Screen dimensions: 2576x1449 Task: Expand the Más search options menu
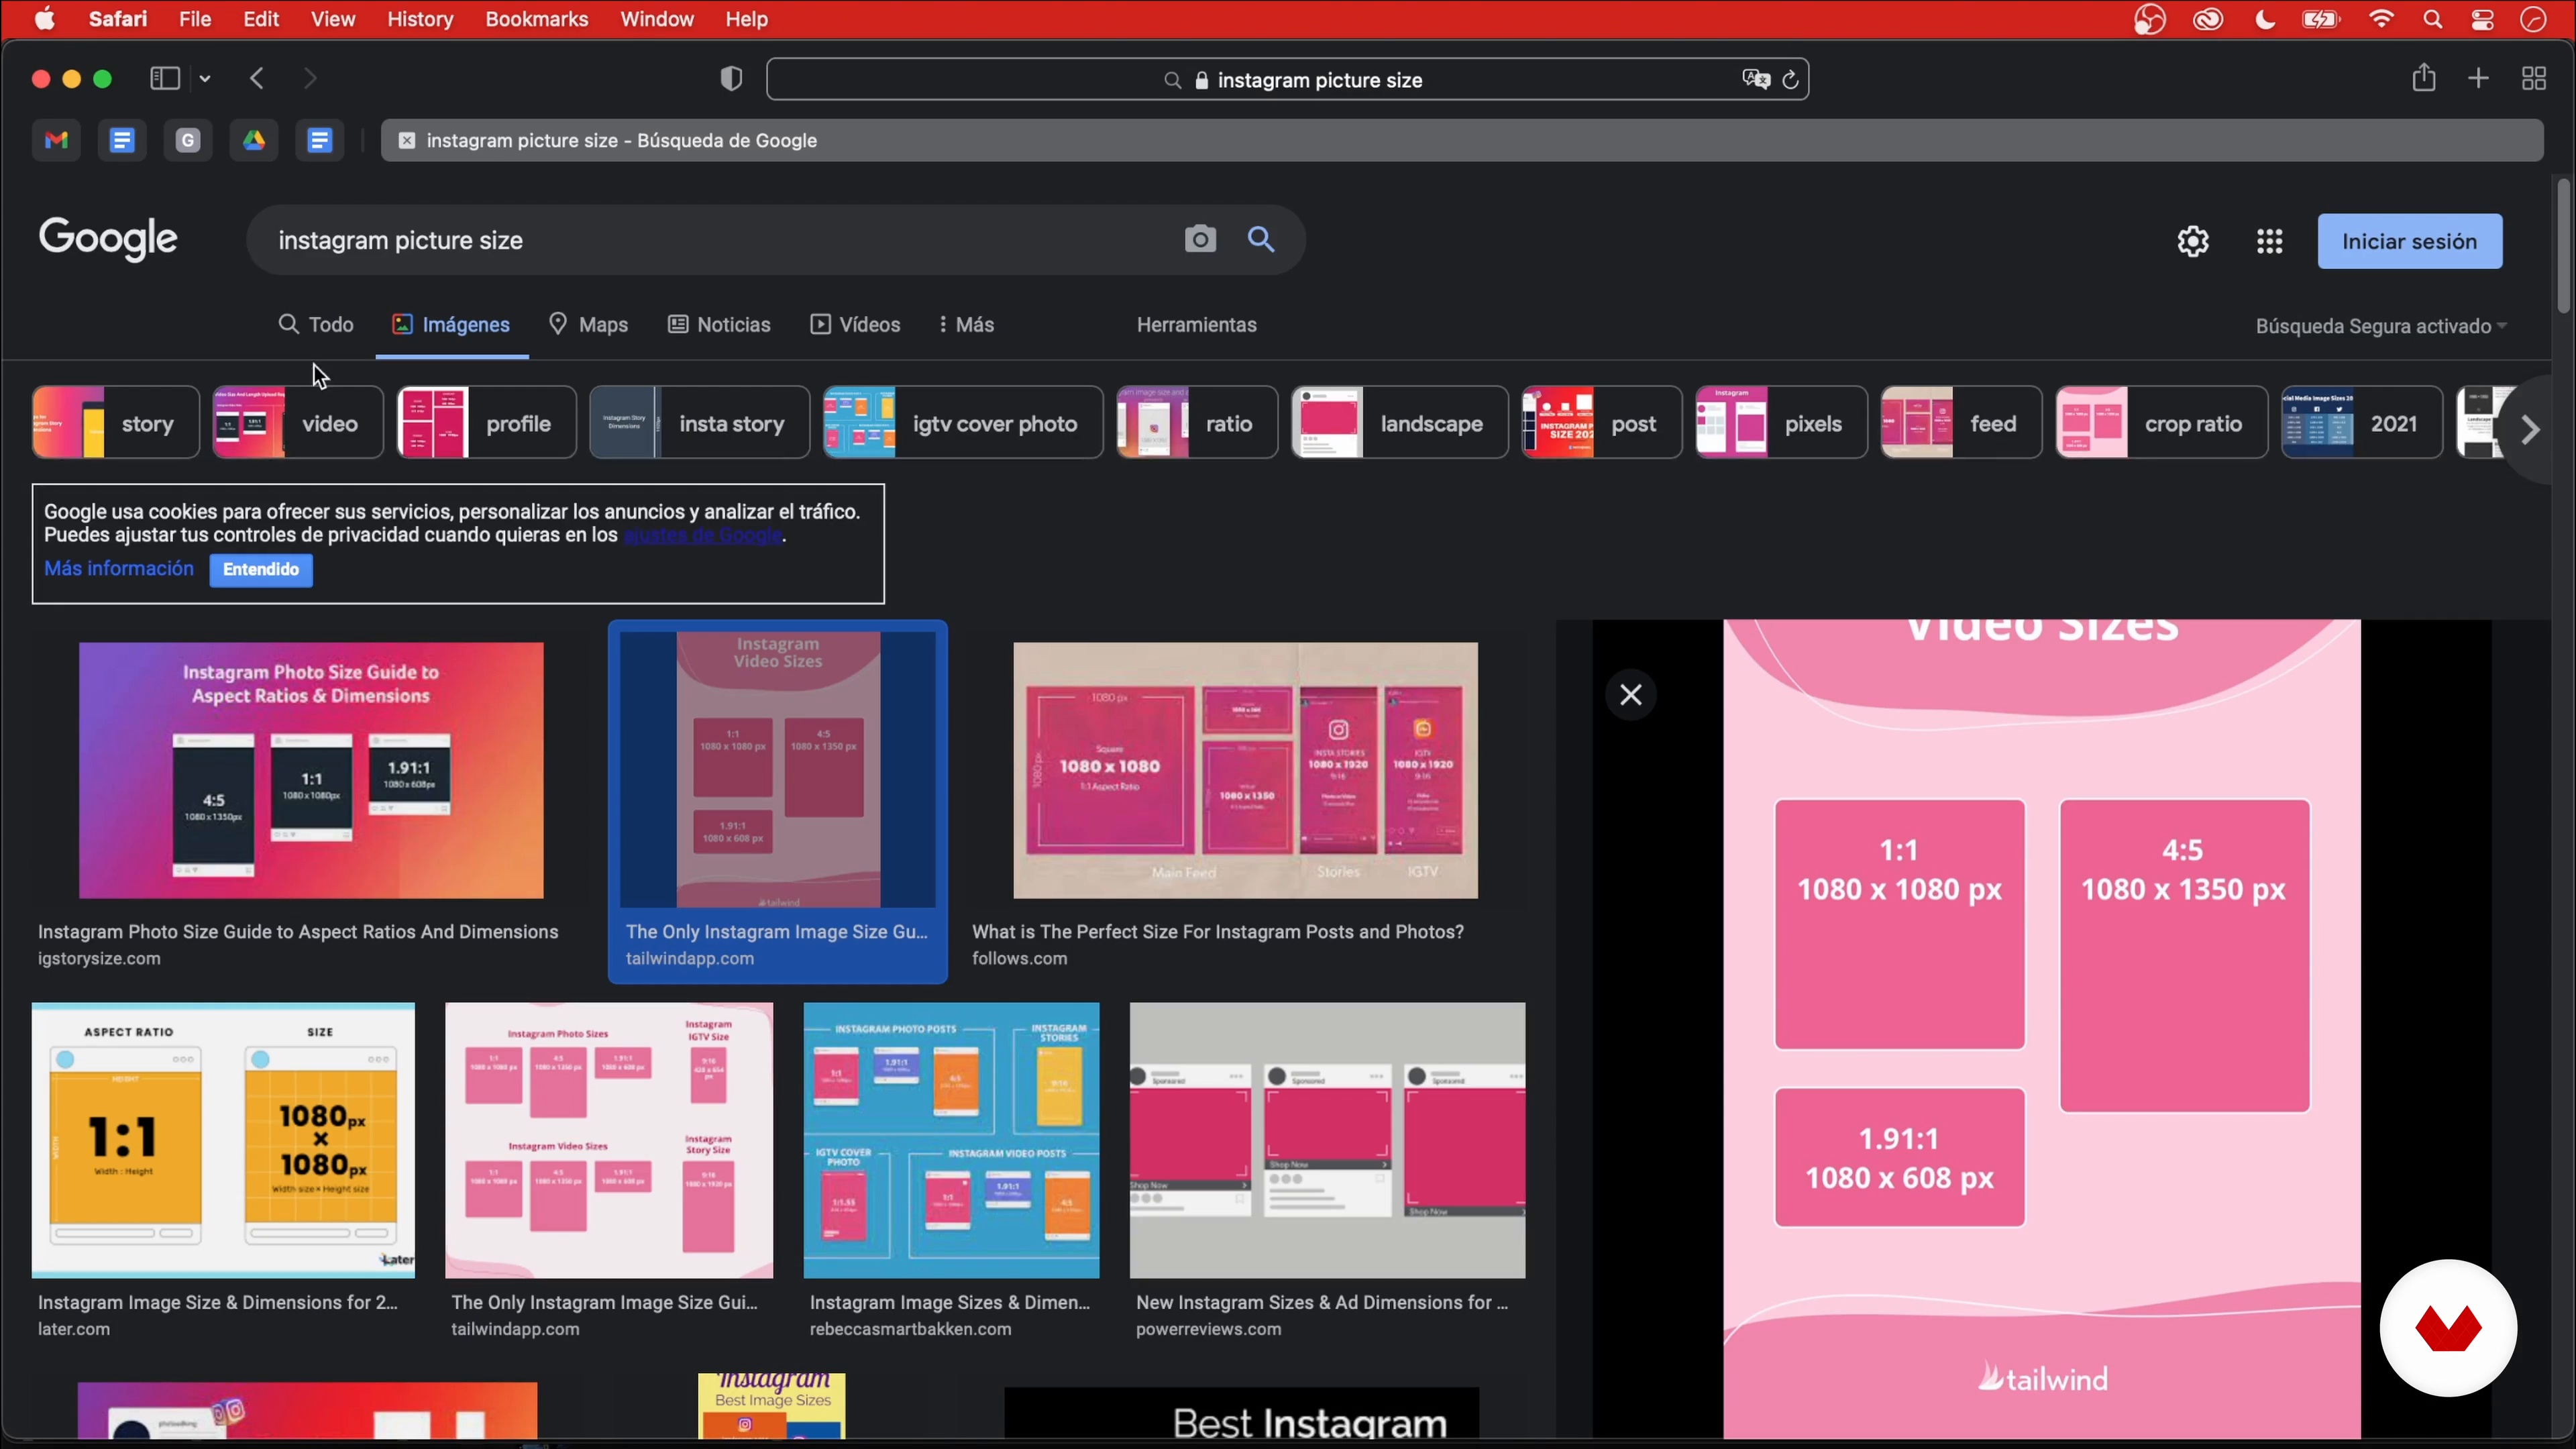click(966, 325)
